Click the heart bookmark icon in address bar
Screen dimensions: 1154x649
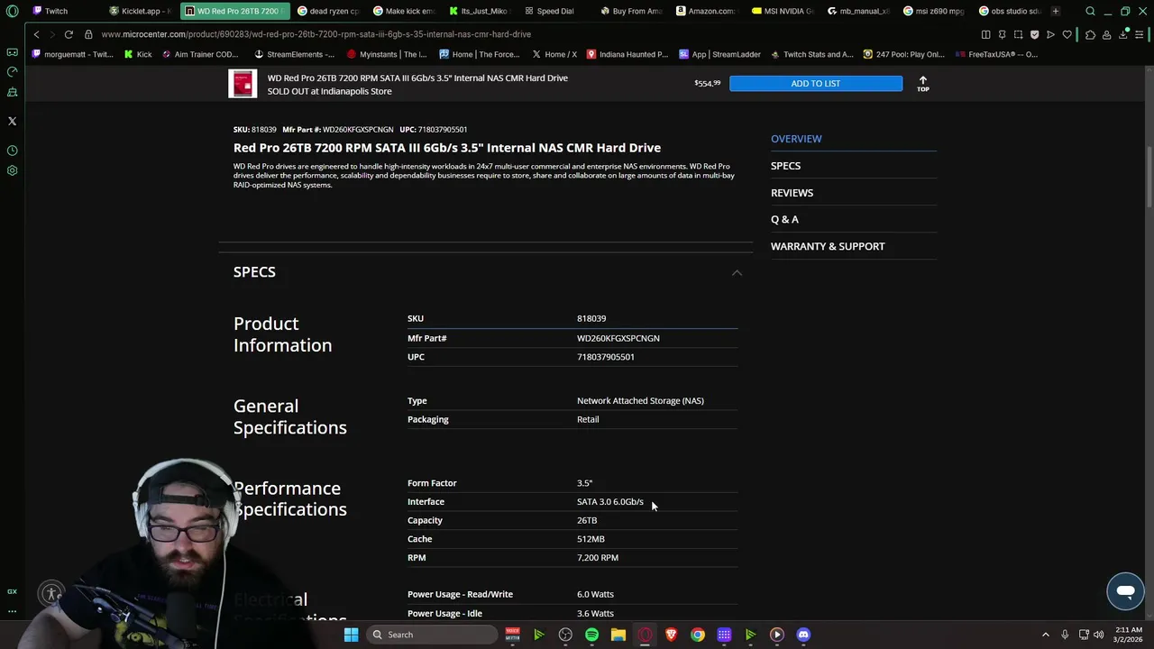[1067, 34]
